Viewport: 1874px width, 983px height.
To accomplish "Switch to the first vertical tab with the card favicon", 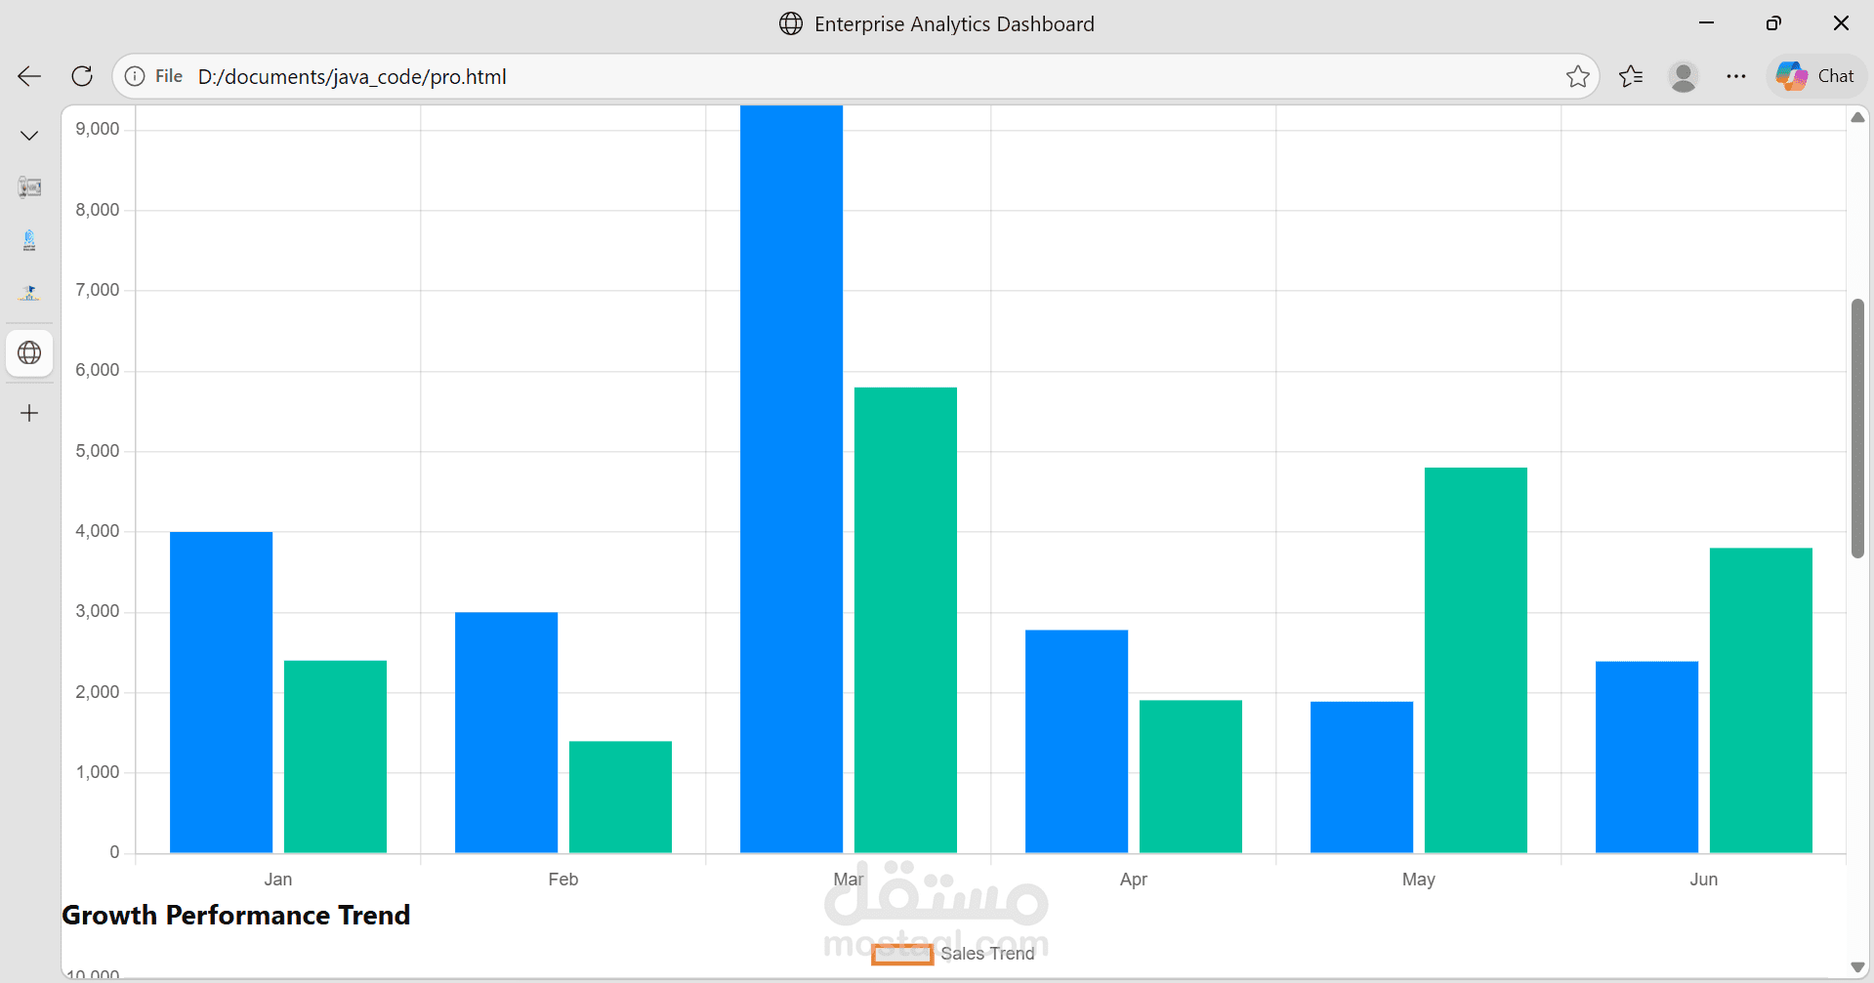I will coord(29,187).
